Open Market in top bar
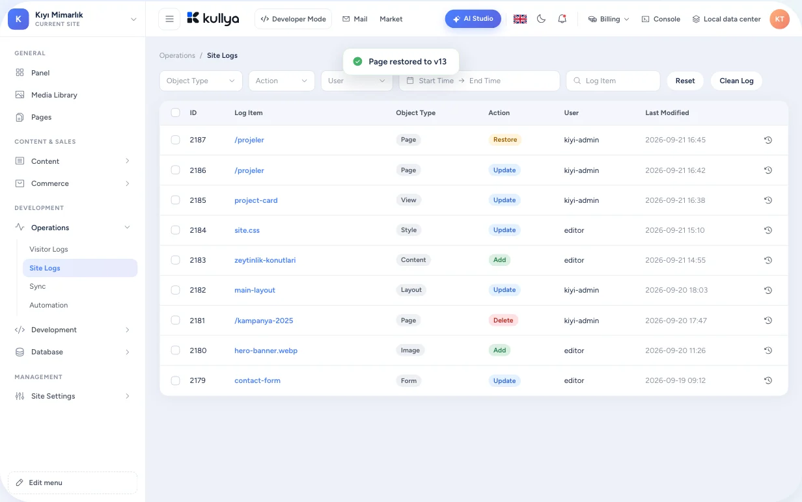Viewport: 802px width, 502px height. 391,19
